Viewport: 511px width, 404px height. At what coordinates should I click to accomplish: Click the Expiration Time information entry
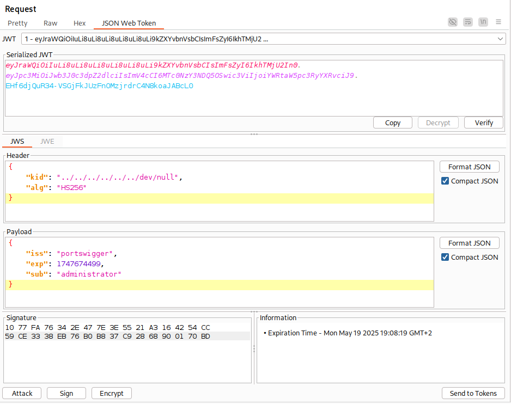tap(348, 333)
